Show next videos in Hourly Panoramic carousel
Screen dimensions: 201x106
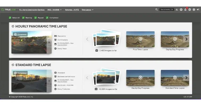[186, 39]
